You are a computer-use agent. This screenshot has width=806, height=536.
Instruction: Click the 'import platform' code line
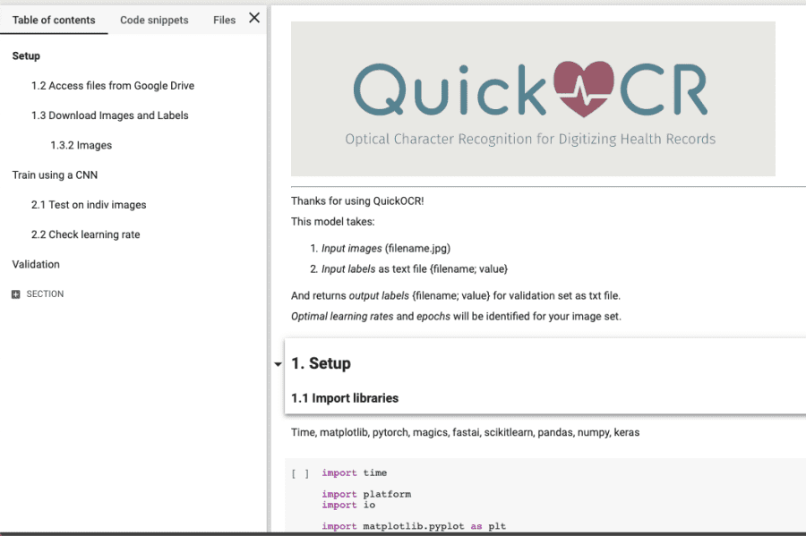coord(366,495)
